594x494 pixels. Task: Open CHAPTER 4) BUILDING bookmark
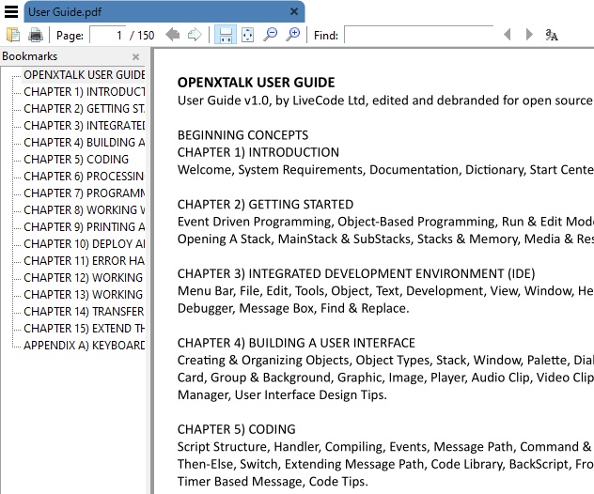84,143
